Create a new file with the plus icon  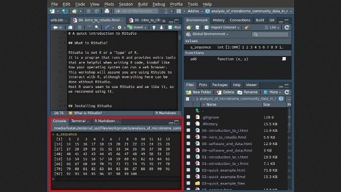(x=52, y=11)
